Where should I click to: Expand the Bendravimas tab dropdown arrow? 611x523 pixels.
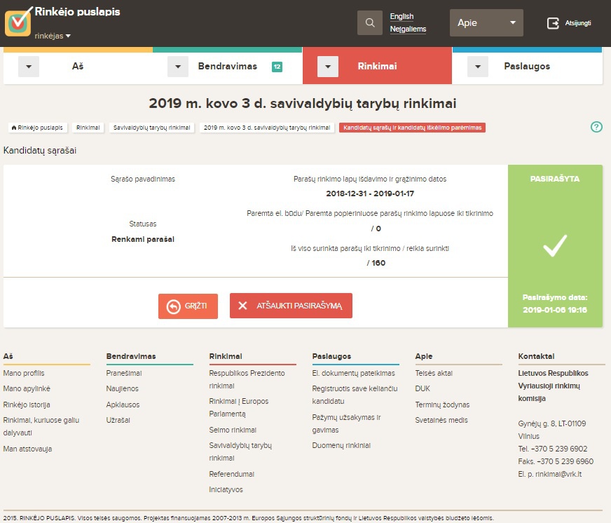pyautogui.click(x=178, y=67)
